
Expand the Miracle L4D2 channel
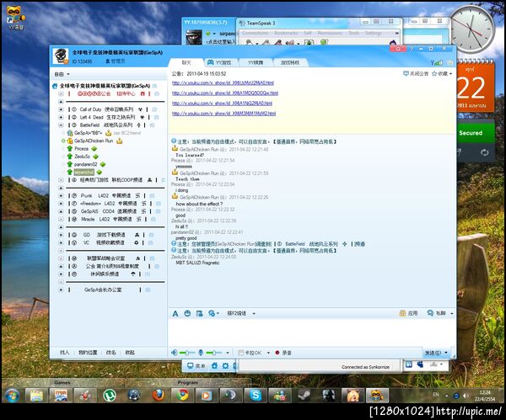click(61, 219)
